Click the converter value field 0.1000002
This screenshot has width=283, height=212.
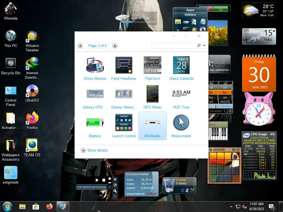[x=224, y=106]
